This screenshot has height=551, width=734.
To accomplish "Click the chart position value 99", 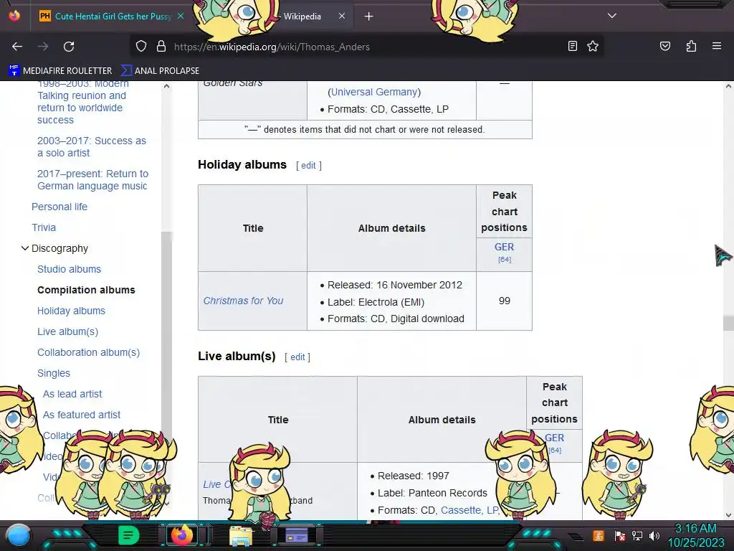I will 505,301.
